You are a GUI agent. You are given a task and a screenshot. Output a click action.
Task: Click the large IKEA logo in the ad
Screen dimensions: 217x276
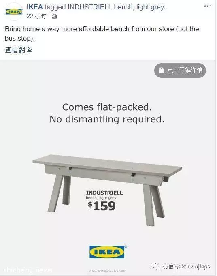[x=107, y=252]
